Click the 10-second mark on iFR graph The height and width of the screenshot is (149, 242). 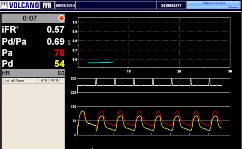129,71
